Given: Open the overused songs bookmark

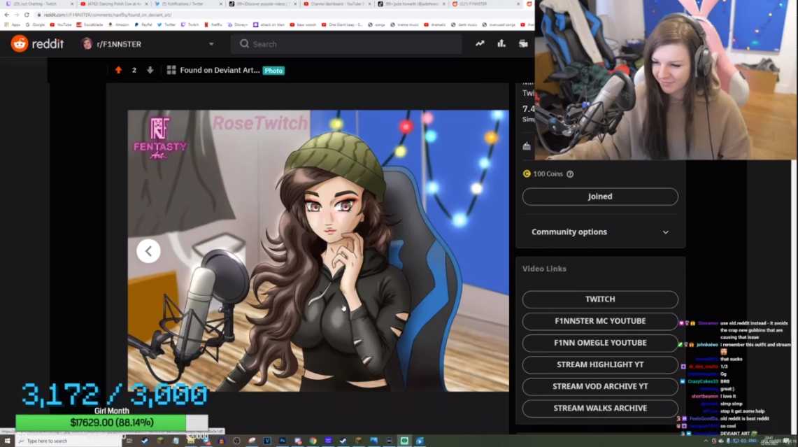Looking at the screenshot, I should [499, 24].
